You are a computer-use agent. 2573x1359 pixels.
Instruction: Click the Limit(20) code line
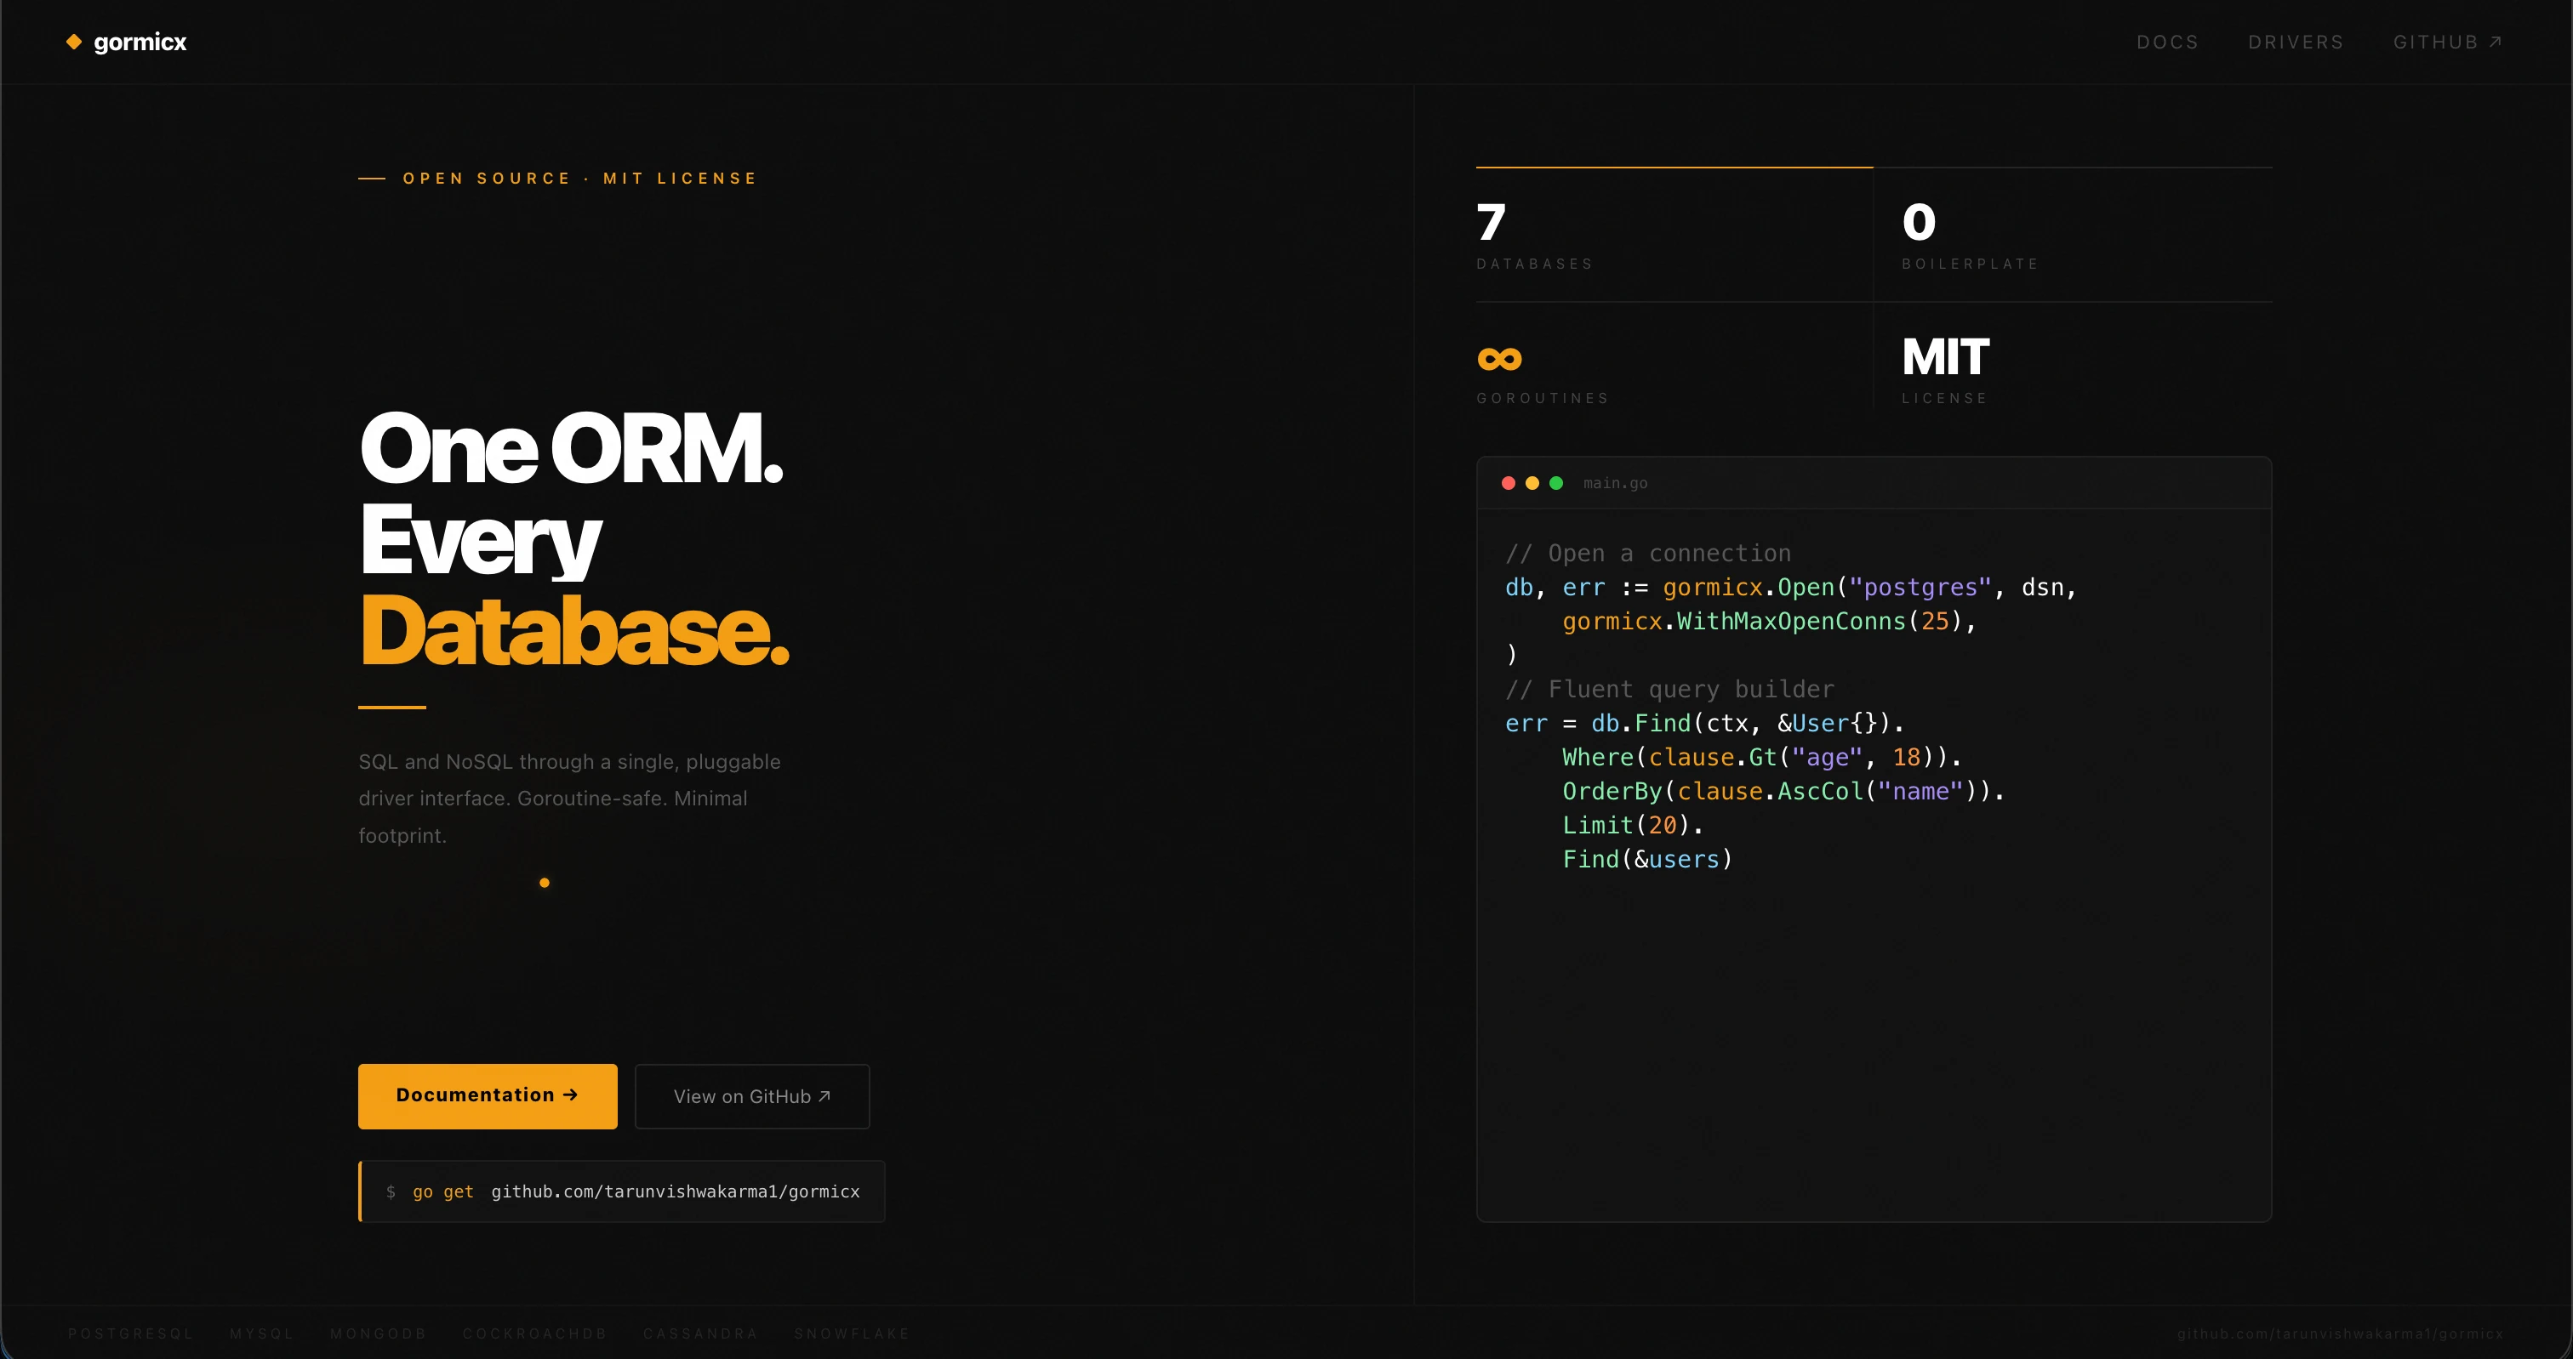(1632, 825)
